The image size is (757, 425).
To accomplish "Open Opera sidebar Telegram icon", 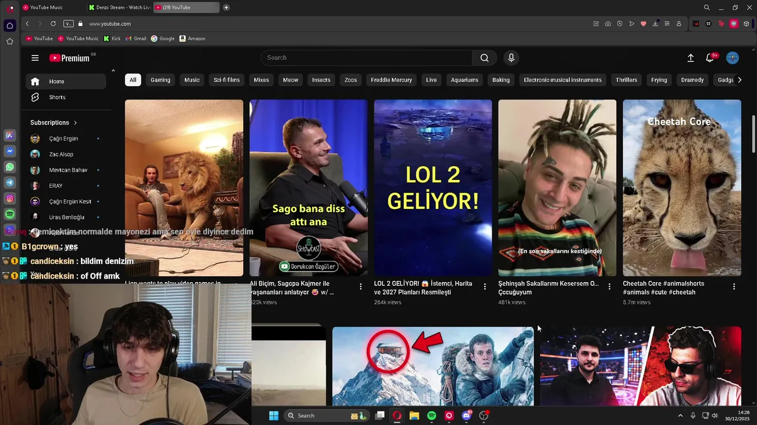I will pos(10,183).
